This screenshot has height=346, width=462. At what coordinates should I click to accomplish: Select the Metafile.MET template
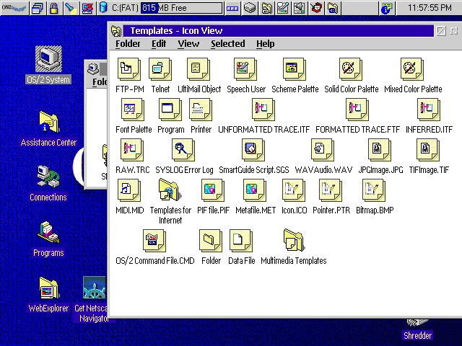click(255, 190)
